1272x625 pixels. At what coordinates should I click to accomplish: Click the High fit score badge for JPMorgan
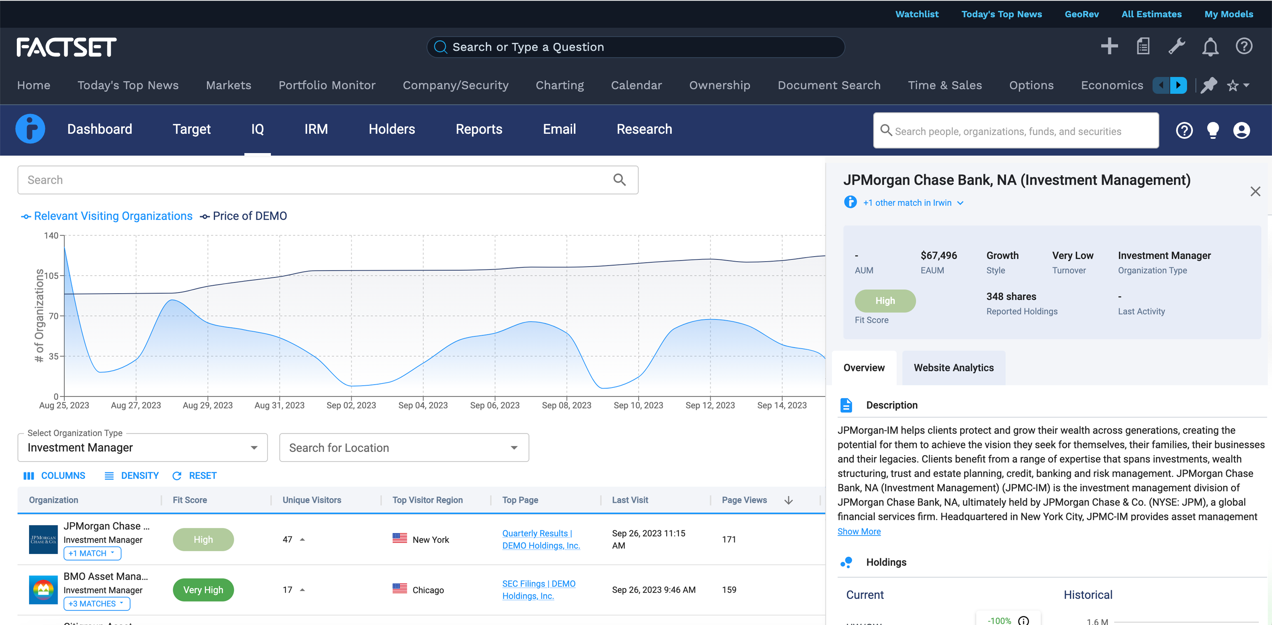(x=203, y=540)
